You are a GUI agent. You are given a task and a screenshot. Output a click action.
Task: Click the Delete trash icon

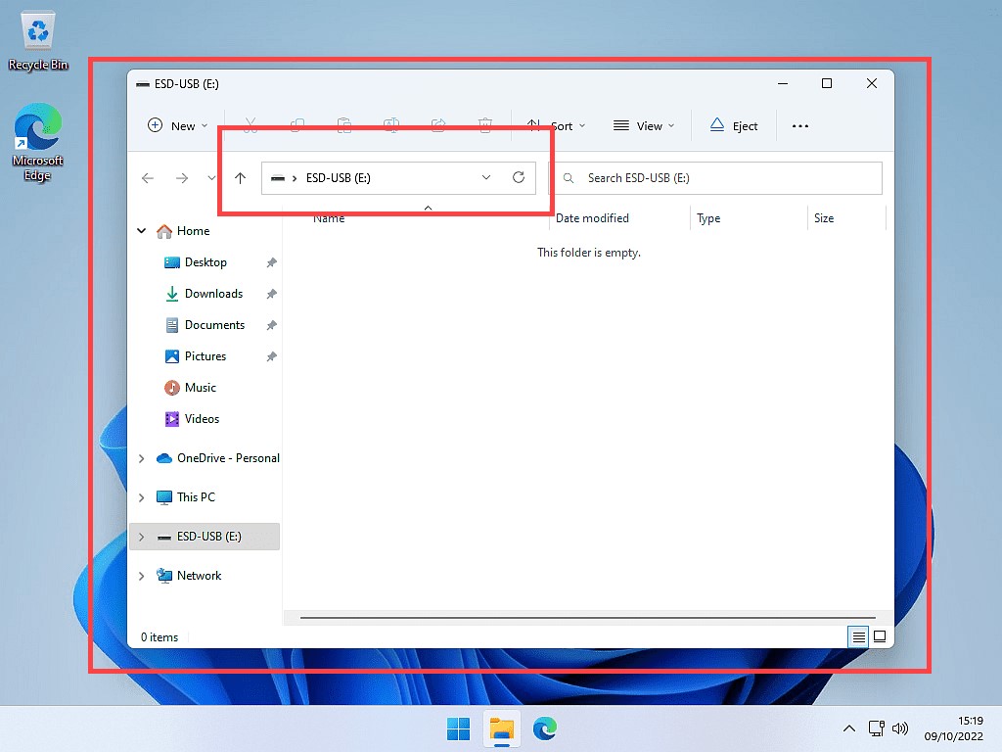click(x=485, y=125)
